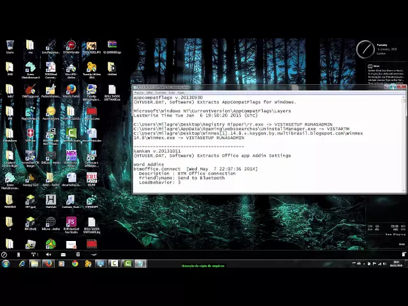Open Windows Explorer from the taskbar
Screen dimensions: 408x306
tap(34, 263)
